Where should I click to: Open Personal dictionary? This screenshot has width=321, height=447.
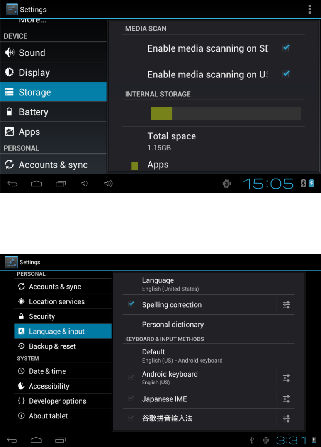pos(209,325)
